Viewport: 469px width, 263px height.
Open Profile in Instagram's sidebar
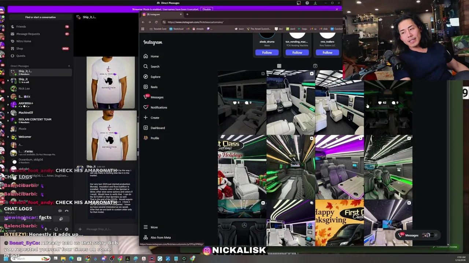(x=152, y=138)
